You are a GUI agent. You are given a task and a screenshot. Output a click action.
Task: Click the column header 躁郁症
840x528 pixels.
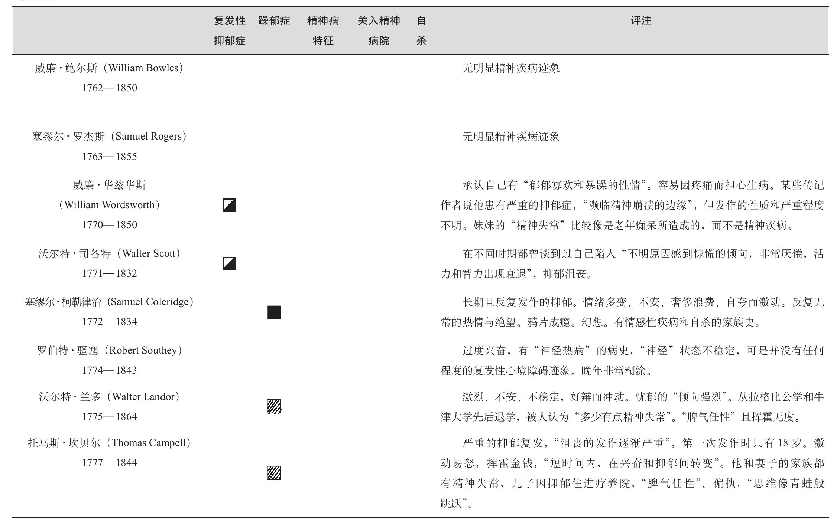pos(274,21)
